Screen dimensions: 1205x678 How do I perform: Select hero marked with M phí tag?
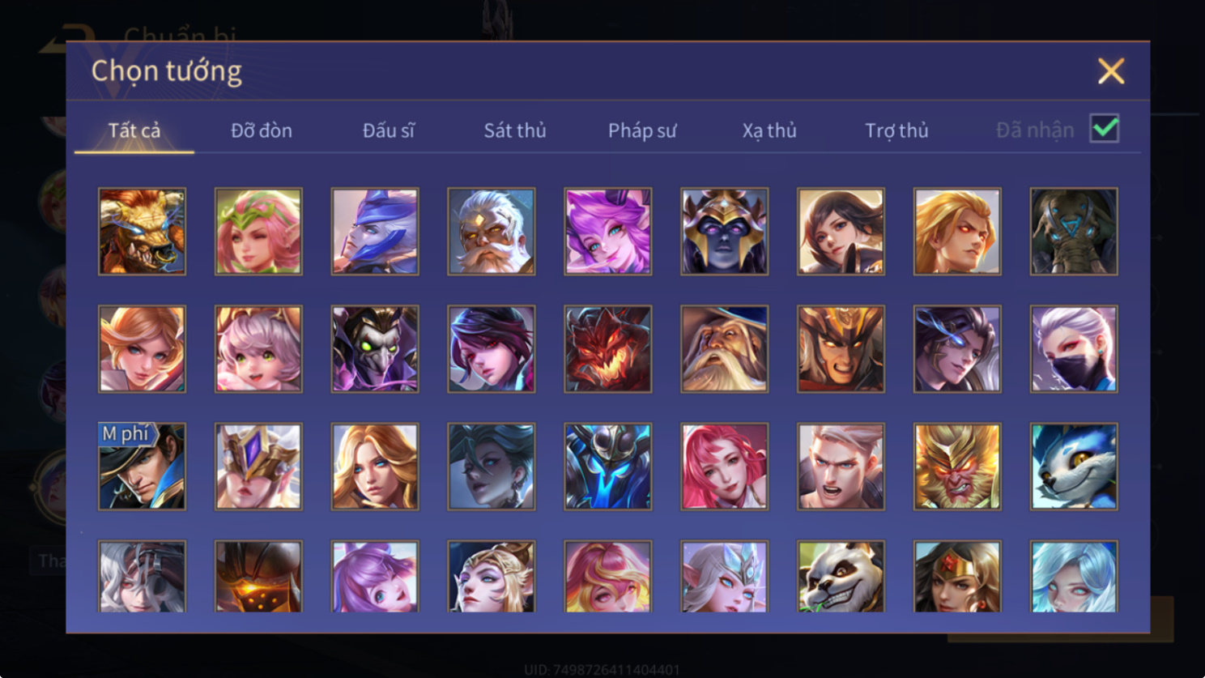[142, 467]
